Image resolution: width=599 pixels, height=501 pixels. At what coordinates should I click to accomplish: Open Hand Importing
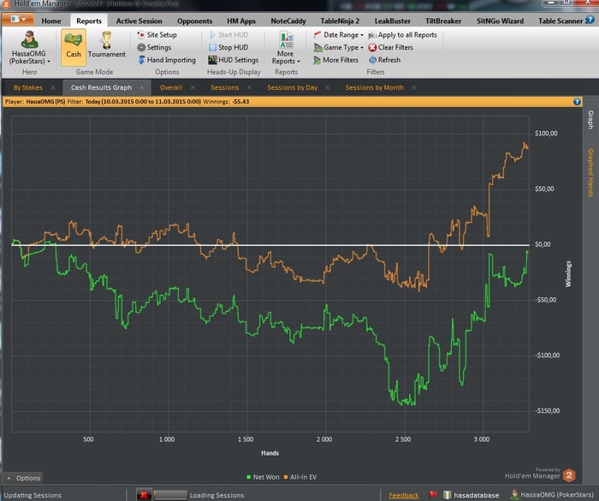[x=167, y=60]
